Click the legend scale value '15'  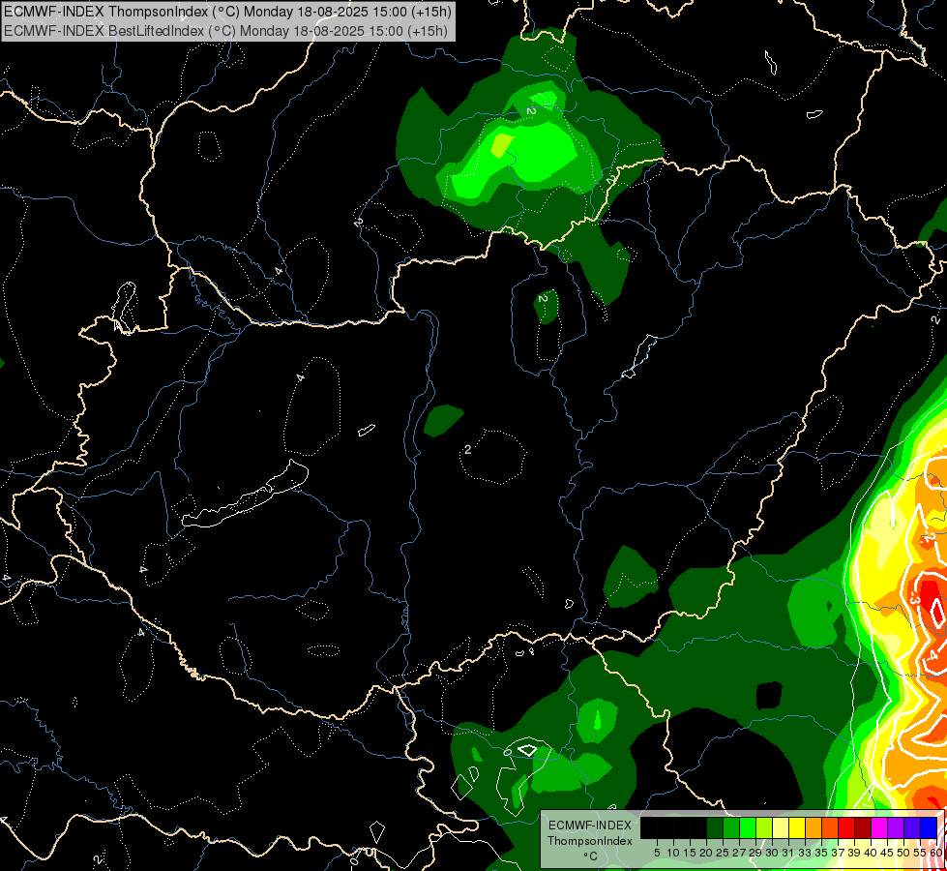pyautogui.click(x=691, y=853)
